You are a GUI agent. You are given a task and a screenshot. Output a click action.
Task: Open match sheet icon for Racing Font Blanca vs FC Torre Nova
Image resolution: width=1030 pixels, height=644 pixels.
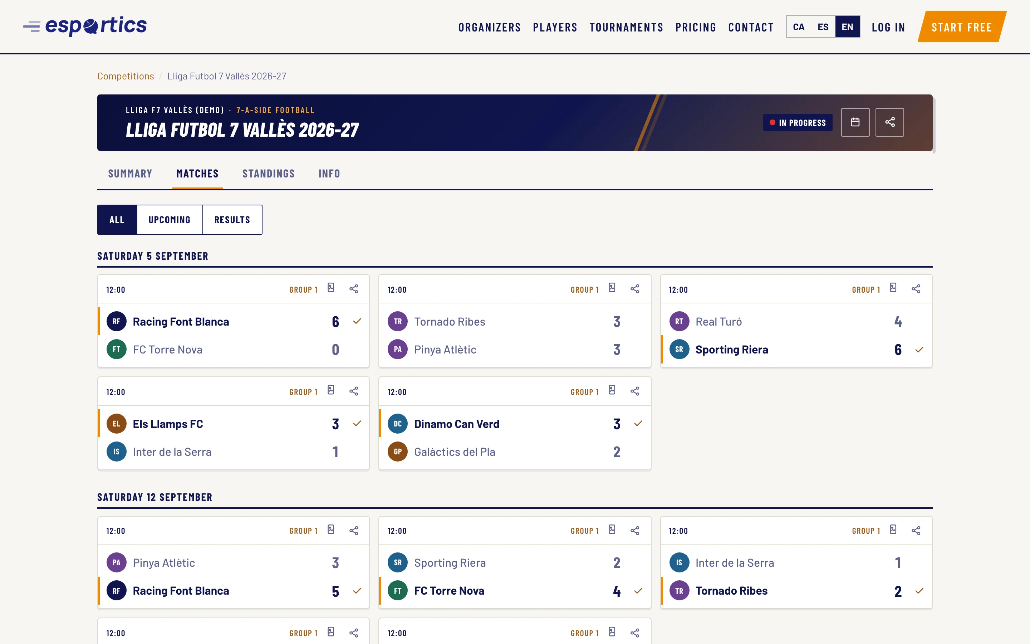pos(331,288)
